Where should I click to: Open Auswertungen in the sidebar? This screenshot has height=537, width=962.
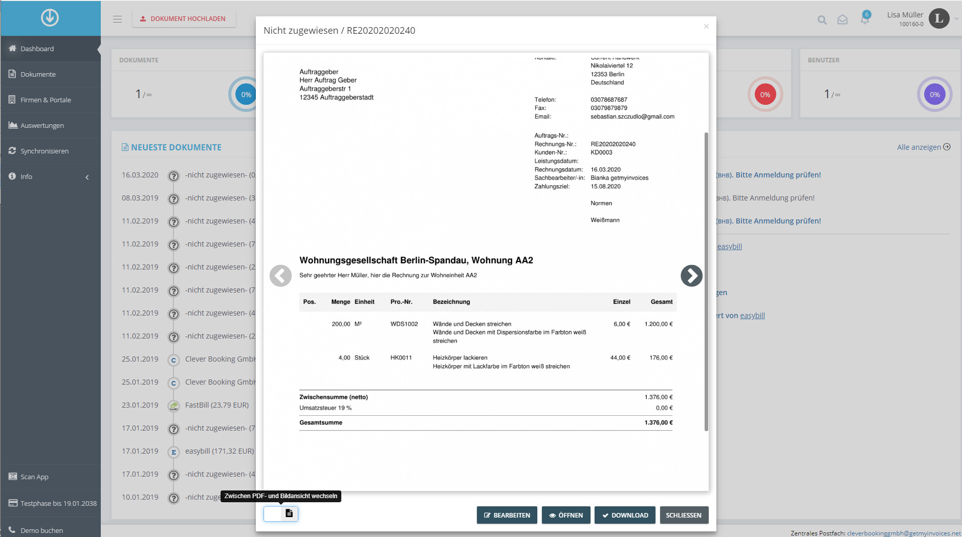tap(50, 125)
